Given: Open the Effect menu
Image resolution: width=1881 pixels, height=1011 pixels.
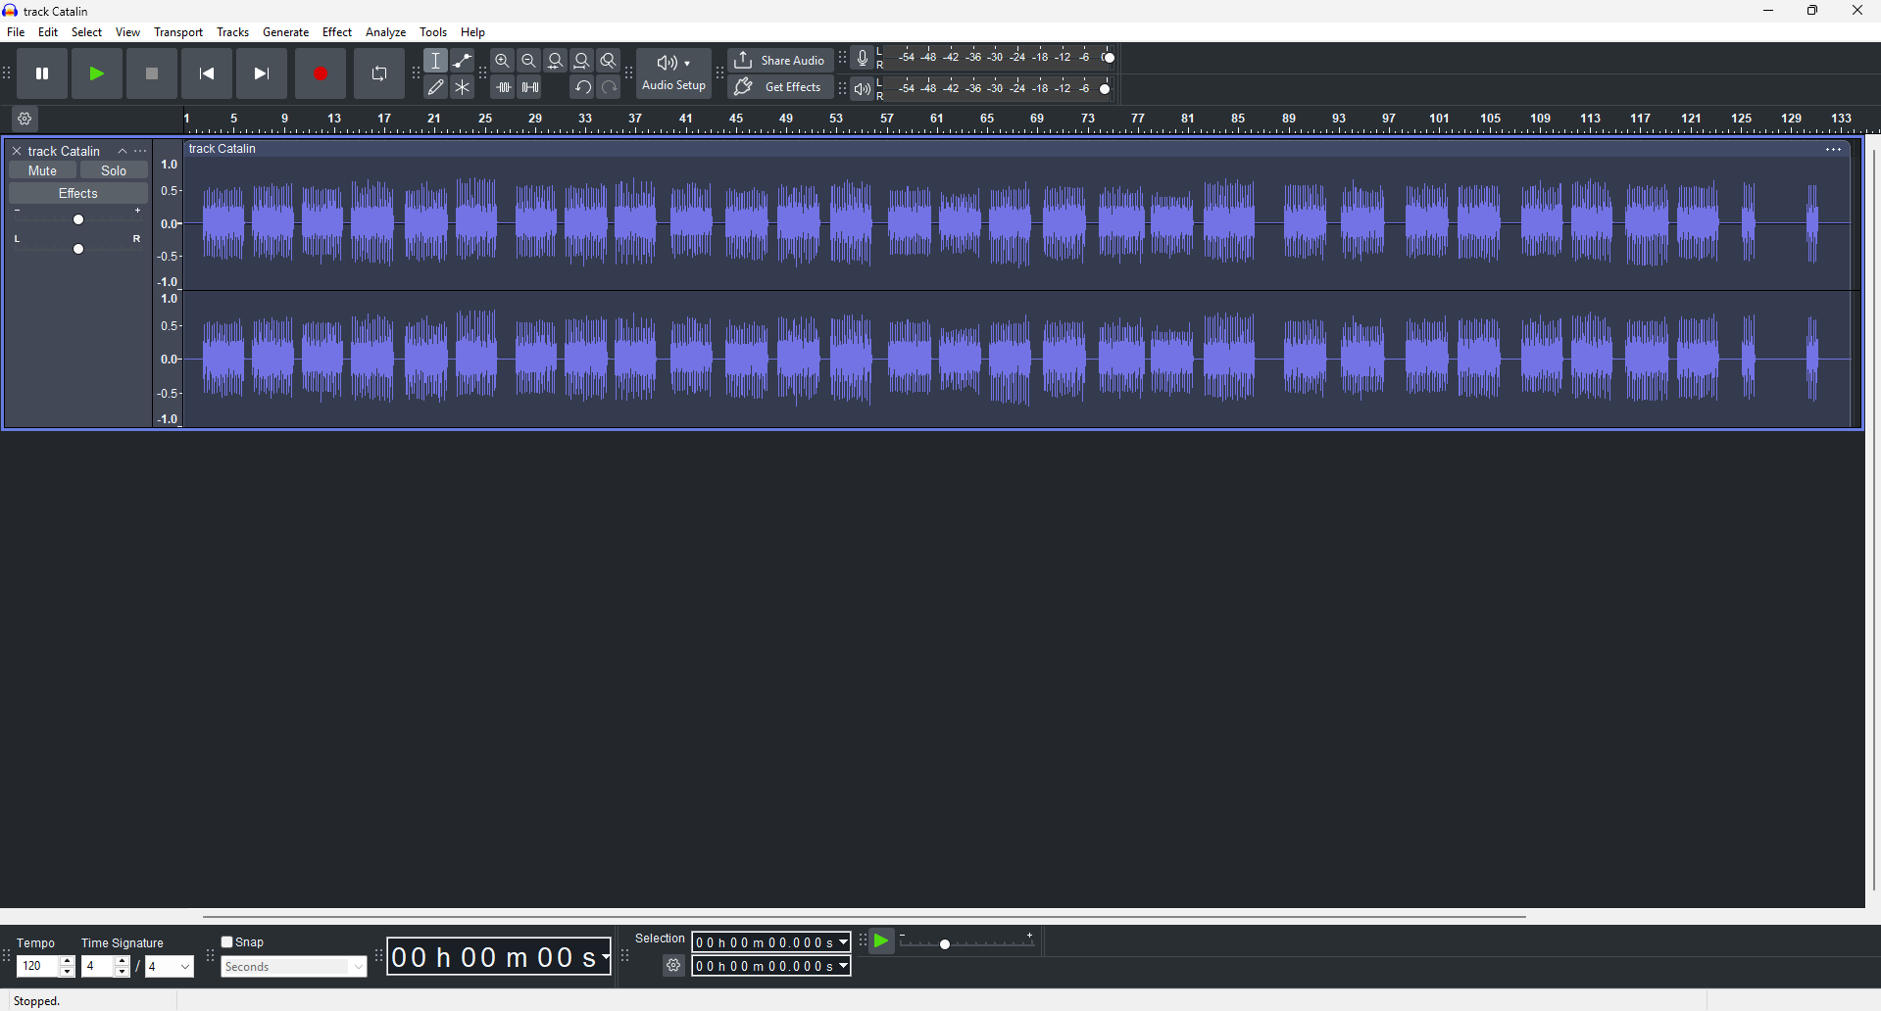Looking at the screenshot, I should (337, 32).
